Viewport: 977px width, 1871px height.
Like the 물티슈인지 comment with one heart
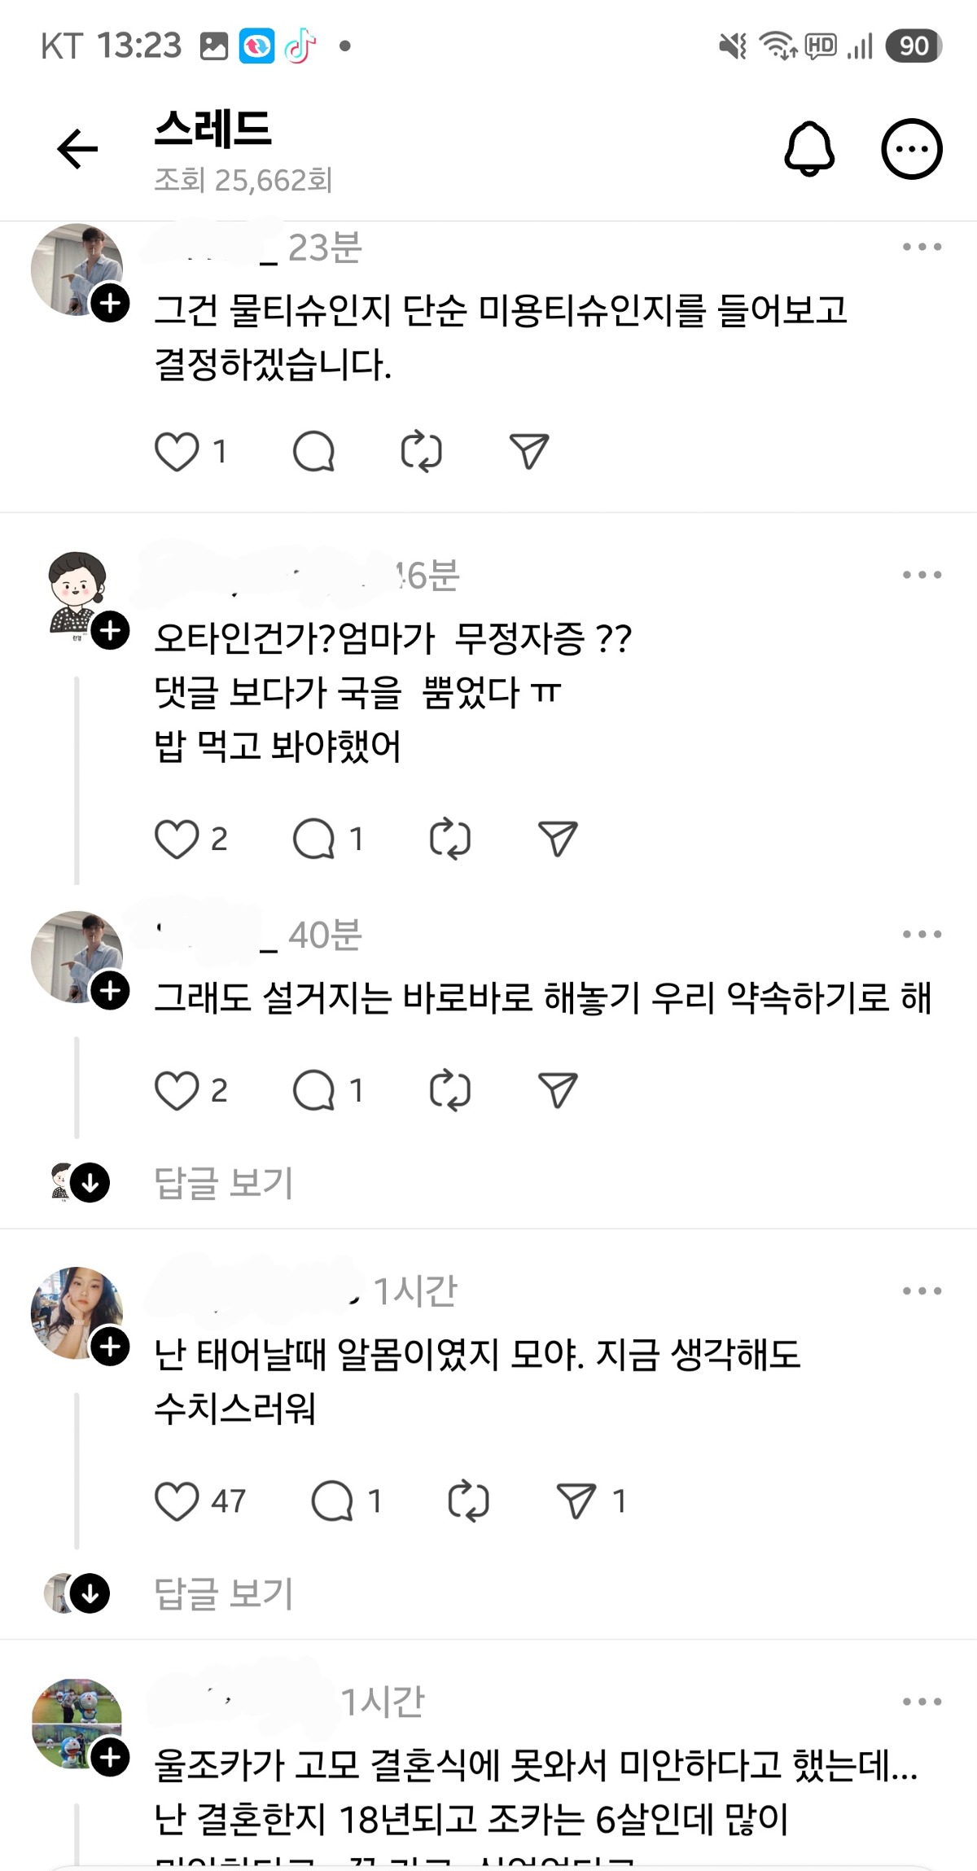pyautogui.click(x=177, y=451)
